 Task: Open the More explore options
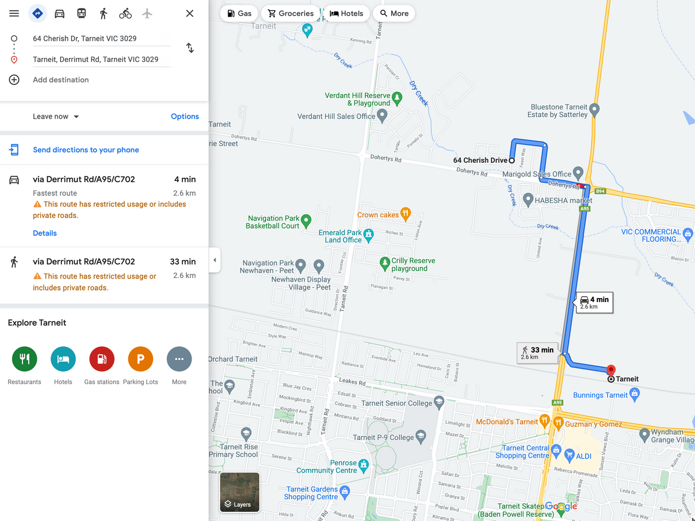click(179, 359)
